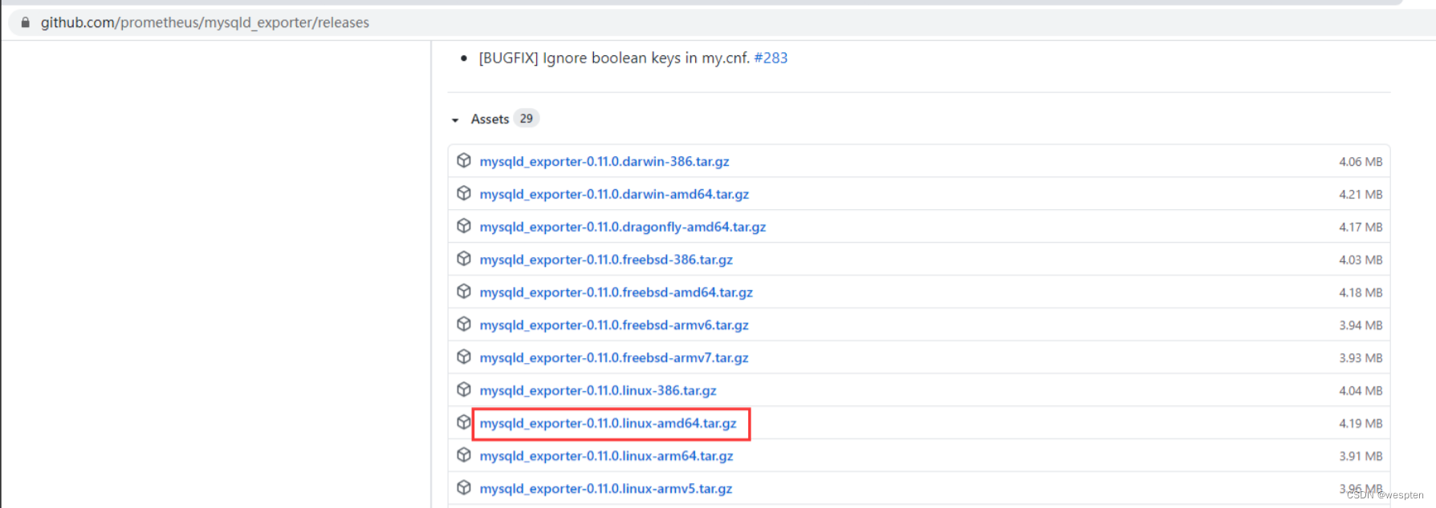The image size is (1436, 508).
Task: Click the 4.21 MB size of darwin-amd64
Action: [x=1361, y=195]
